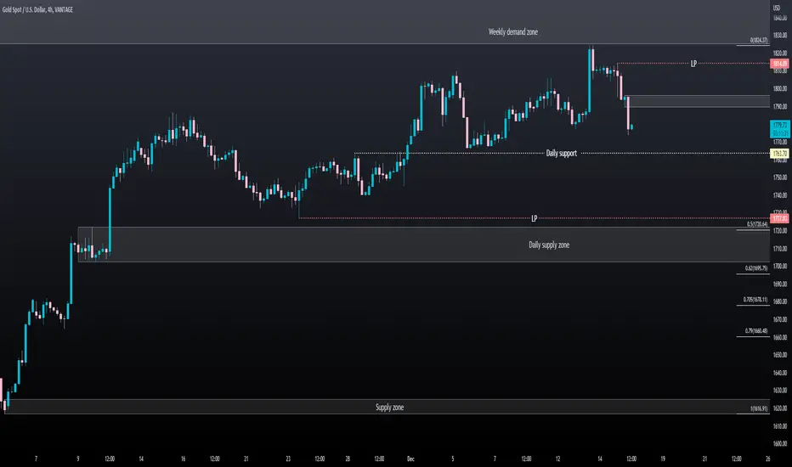Viewport: 792px width, 467px height.
Task: Click Fibonacci level 0.705(1678.11) label
Action: click(755, 300)
